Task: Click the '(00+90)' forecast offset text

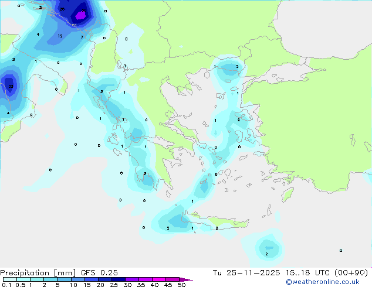Action: pos(351,273)
